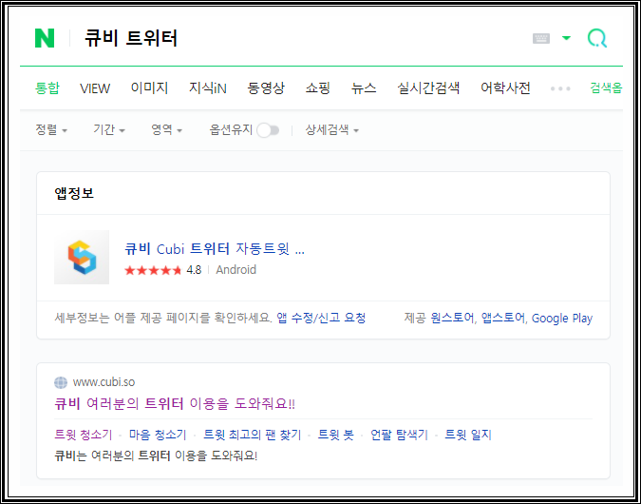Open the 이미지 tab
641x504 pixels.
150,88
